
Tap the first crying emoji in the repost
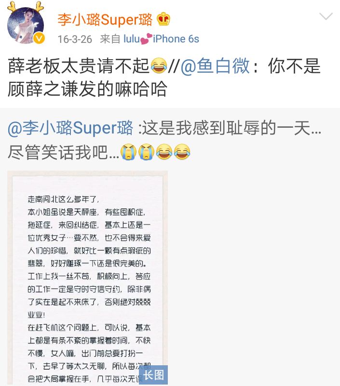[x=128, y=152]
